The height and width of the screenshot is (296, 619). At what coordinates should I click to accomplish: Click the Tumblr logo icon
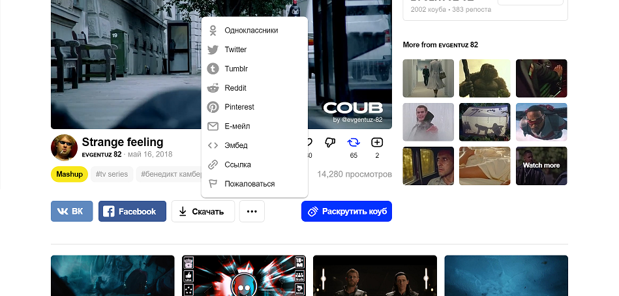click(x=213, y=68)
